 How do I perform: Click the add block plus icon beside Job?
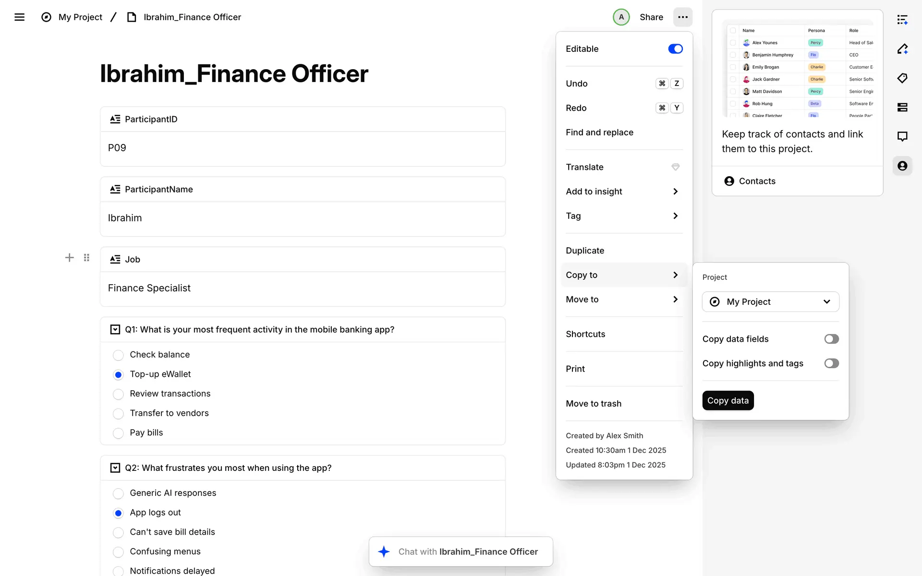click(x=70, y=258)
